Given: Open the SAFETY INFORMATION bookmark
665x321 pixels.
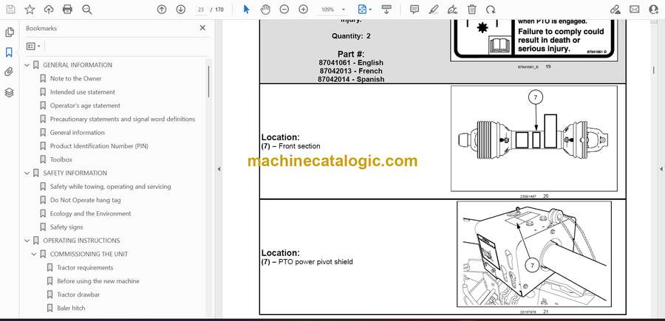Looking at the screenshot, I should pyautogui.click(x=75, y=173).
